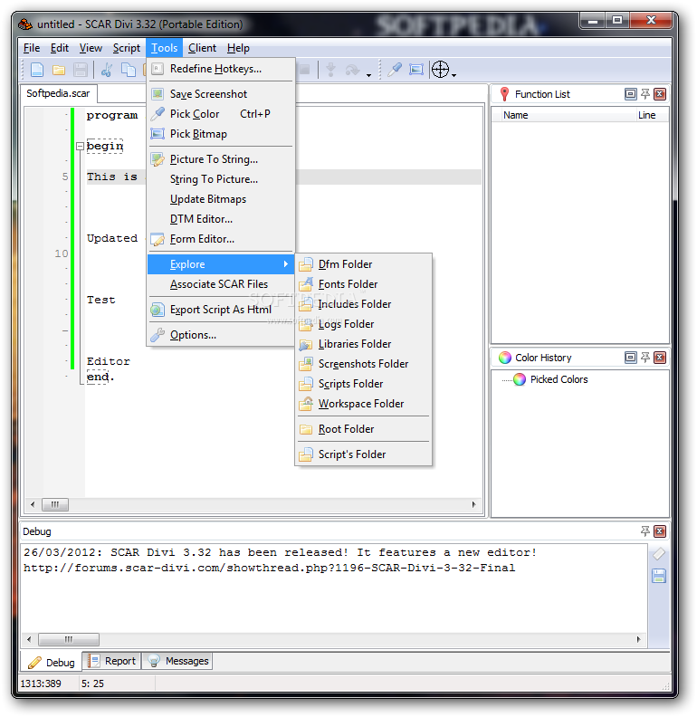Click the Copy toolbar icon
The height and width of the screenshot is (717, 697).
click(128, 70)
